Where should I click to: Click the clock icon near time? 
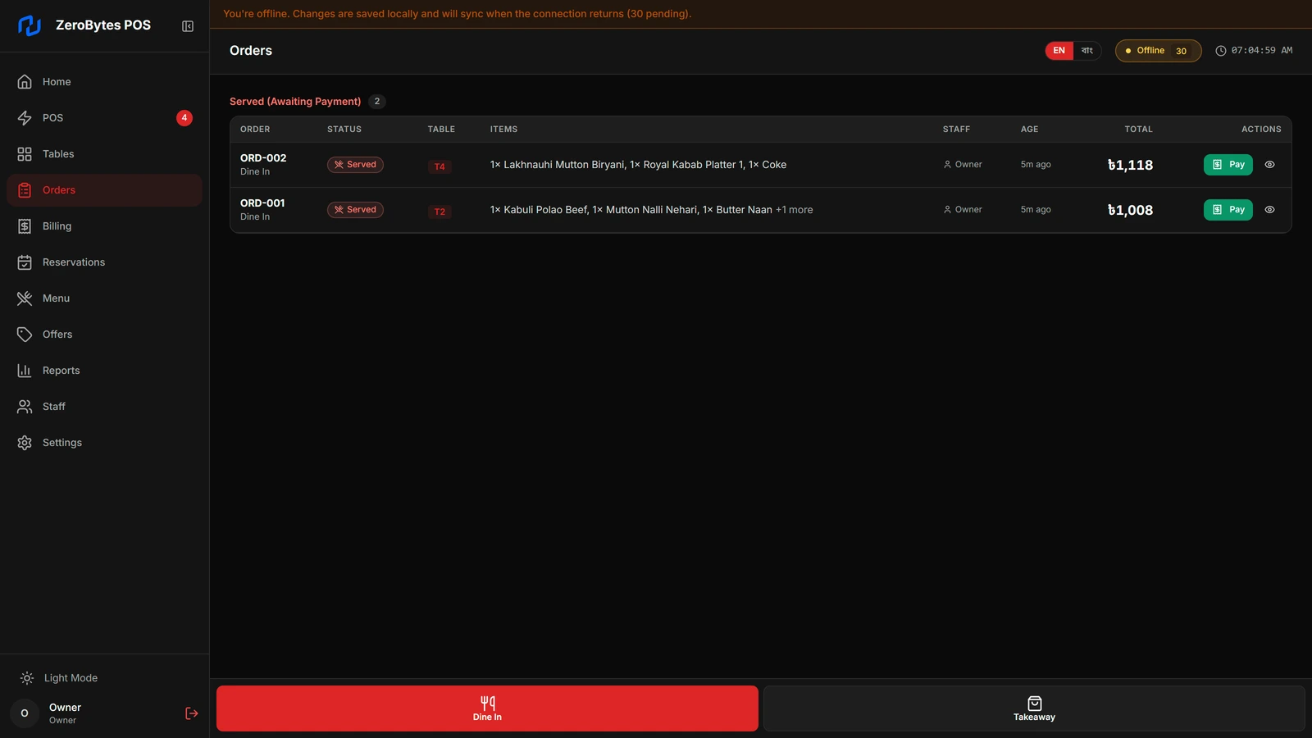1221,51
